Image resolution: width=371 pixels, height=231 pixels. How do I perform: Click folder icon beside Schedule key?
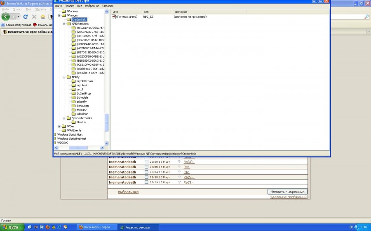73,97
